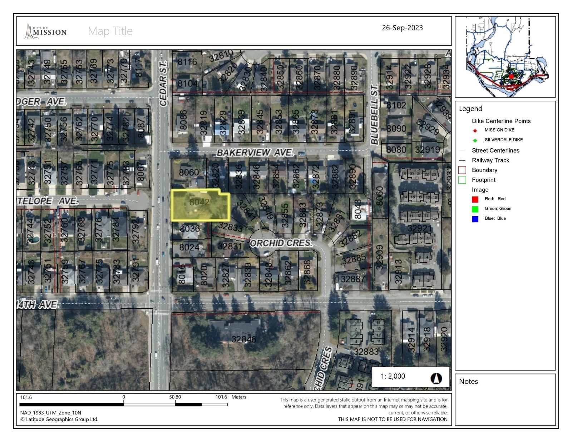Click the red image band swatch

click(x=475, y=199)
